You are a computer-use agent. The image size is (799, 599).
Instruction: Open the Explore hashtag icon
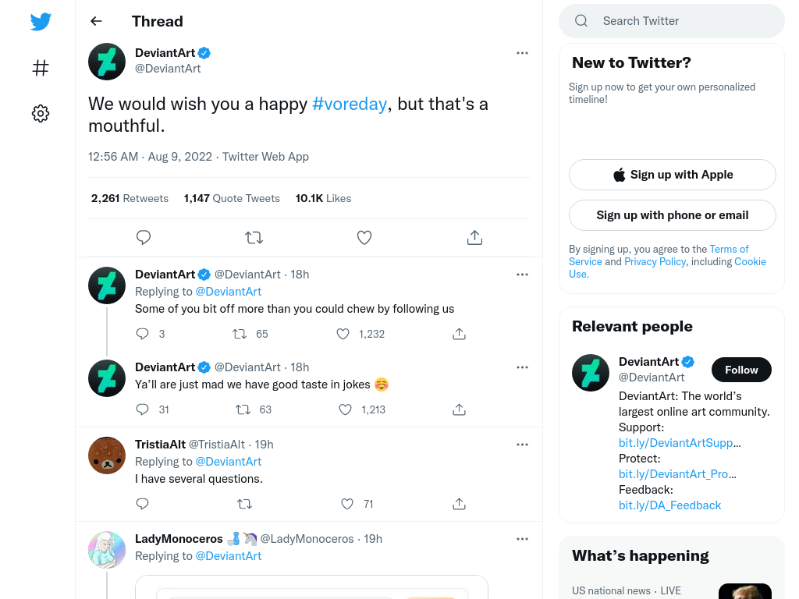click(41, 68)
